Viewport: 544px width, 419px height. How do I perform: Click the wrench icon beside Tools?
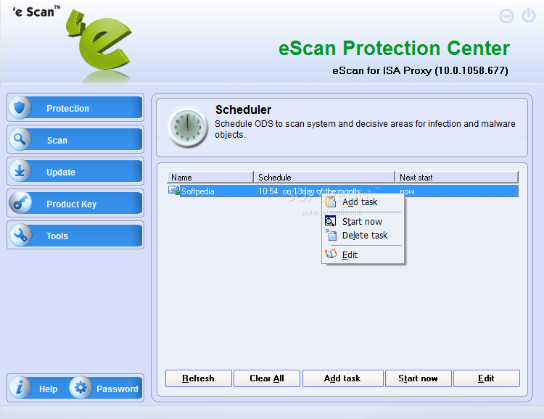pyautogui.click(x=20, y=235)
